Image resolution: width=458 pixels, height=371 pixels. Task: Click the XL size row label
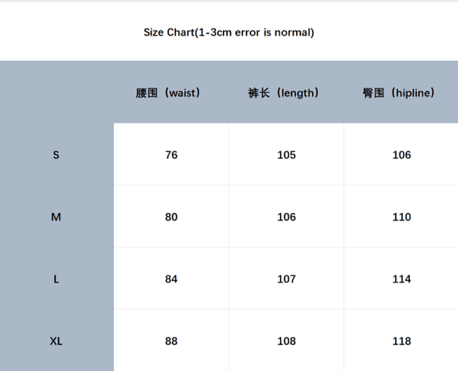click(x=57, y=340)
